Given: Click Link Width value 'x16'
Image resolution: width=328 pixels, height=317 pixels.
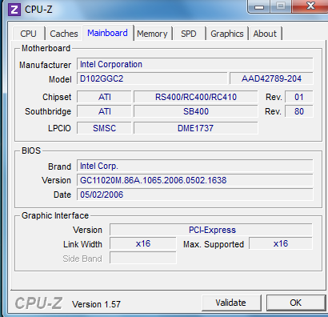Looking at the screenshot, I should coord(143,243).
